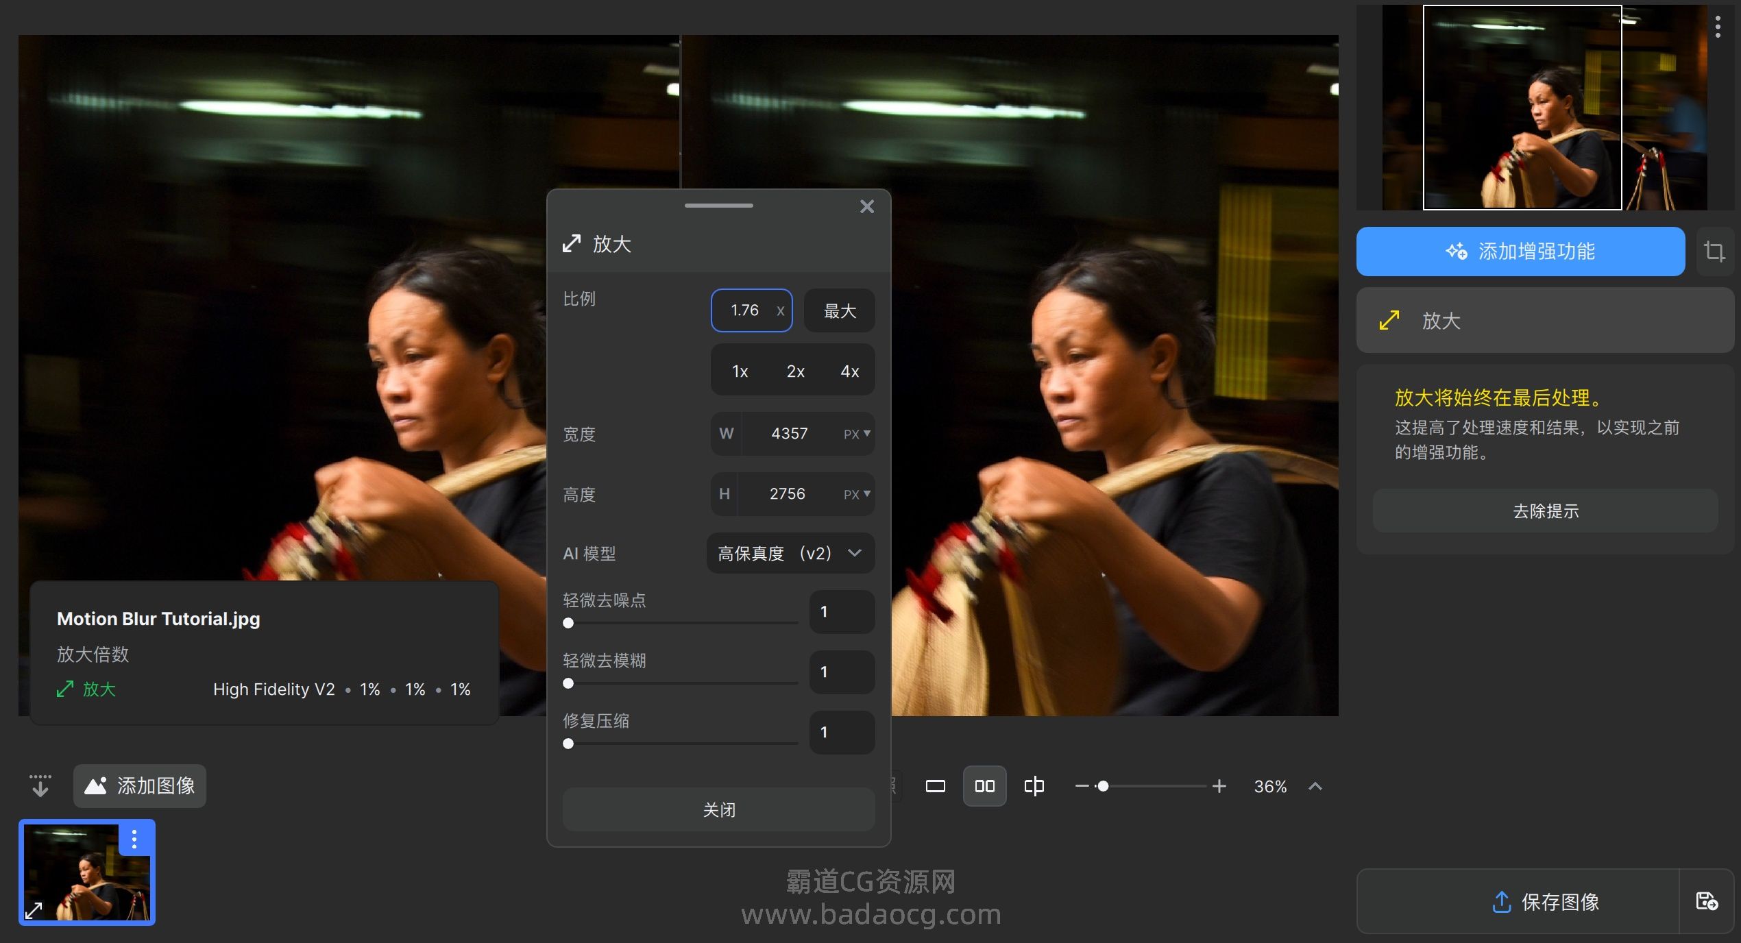Screen dimensions: 1741x943
Task: Expand the zoom options chevron
Action: pos(1315,786)
